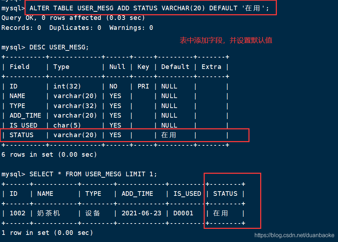
Task: Click the Field column header
Action: (x=20, y=67)
